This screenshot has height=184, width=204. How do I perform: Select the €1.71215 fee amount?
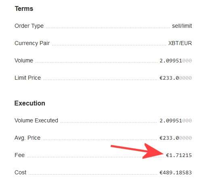click(179, 155)
